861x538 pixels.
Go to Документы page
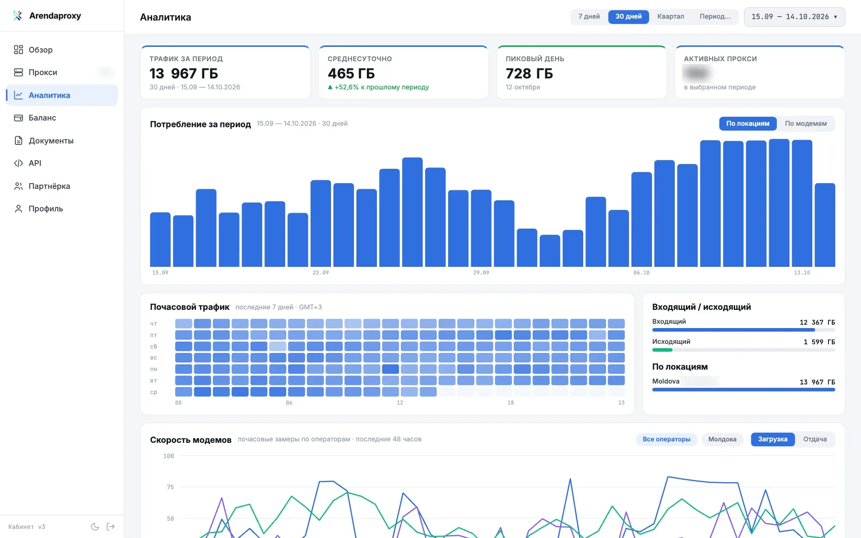[62, 141]
